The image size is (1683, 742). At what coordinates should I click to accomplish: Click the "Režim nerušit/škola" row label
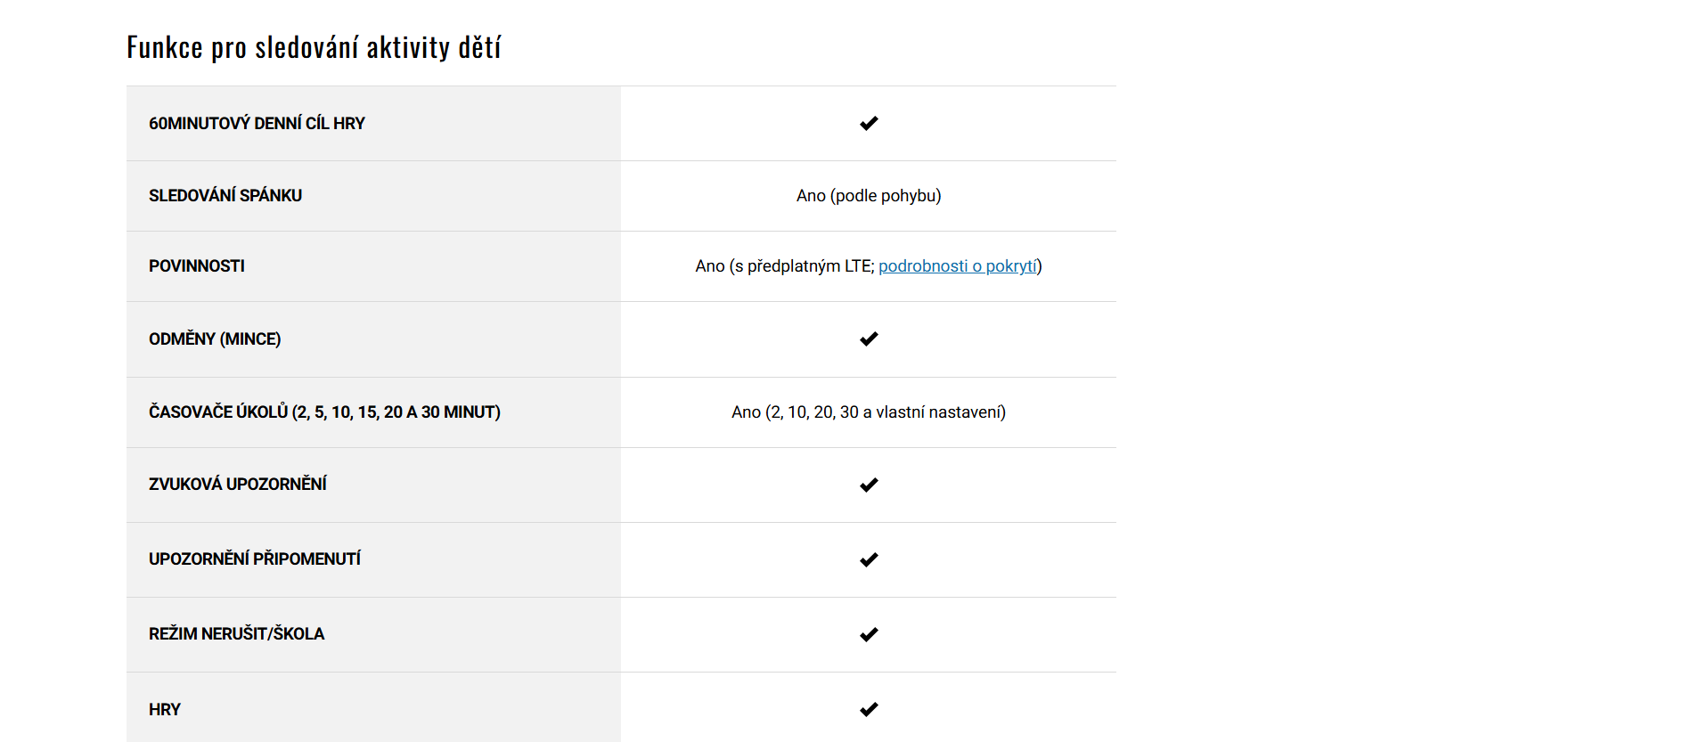236,634
